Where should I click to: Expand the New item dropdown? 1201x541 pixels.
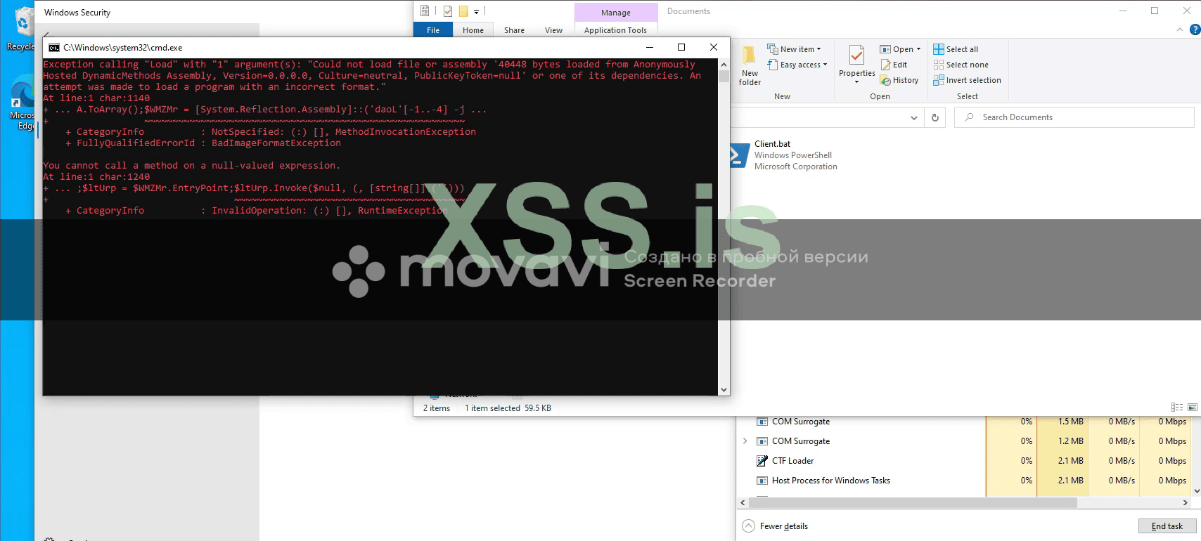tap(795, 49)
